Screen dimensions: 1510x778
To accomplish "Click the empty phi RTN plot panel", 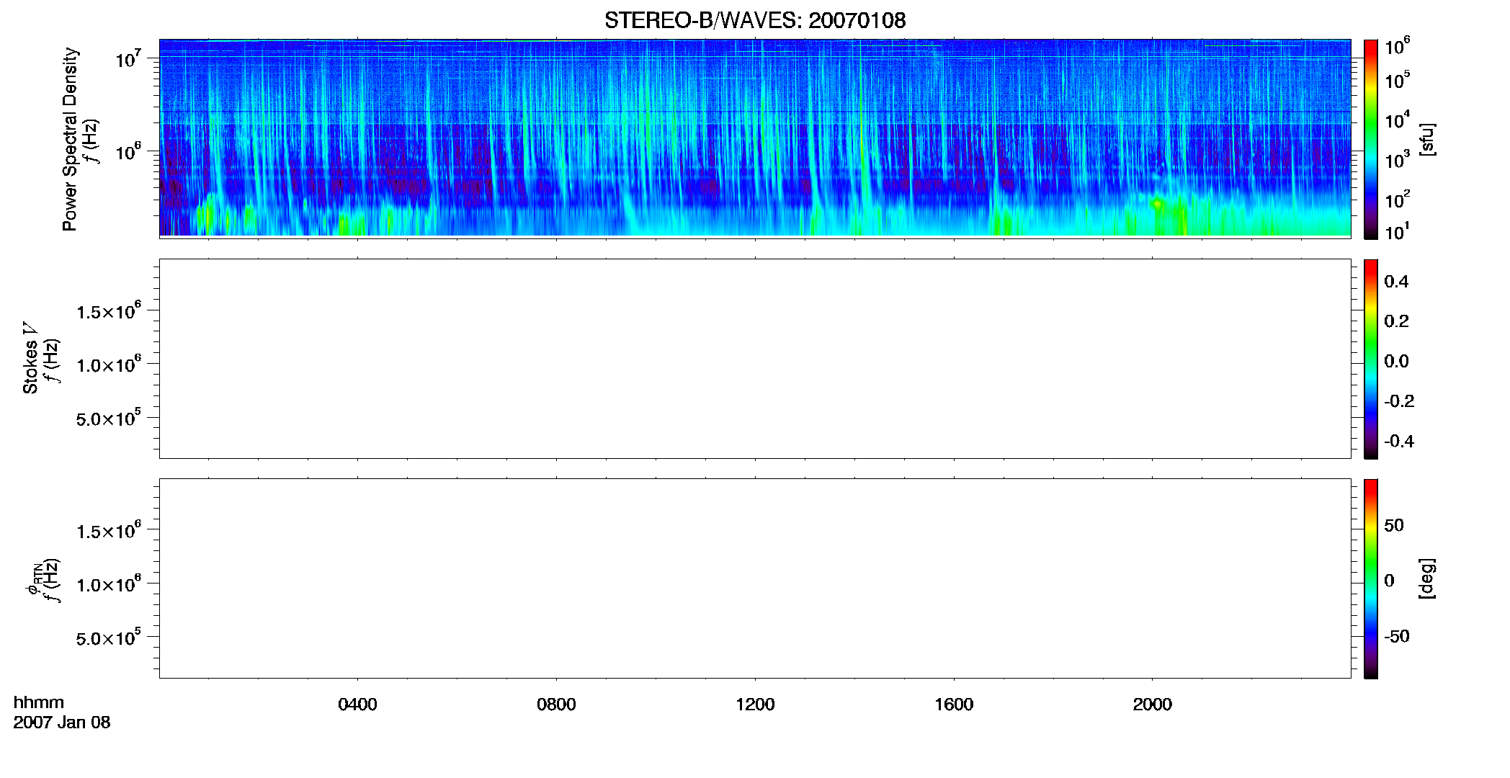I will tap(755, 578).
